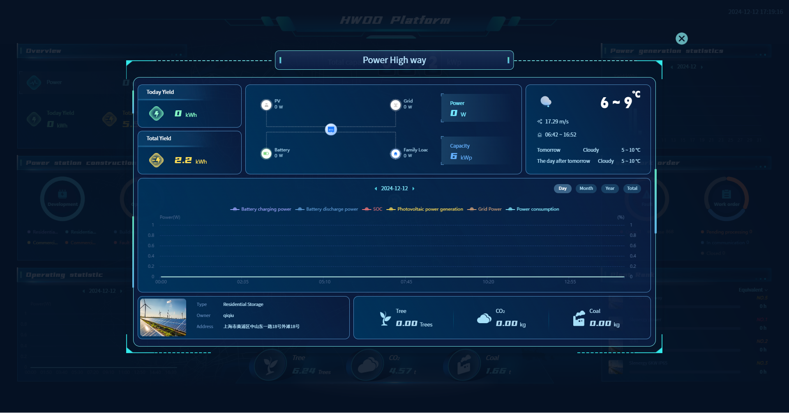The image size is (789, 413).
Task: Select the Day chart tab
Action: click(563, 189)
